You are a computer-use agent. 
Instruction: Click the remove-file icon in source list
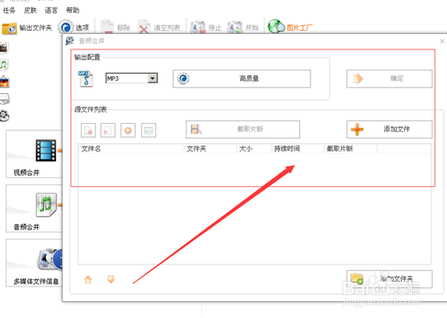coord(88,130)
